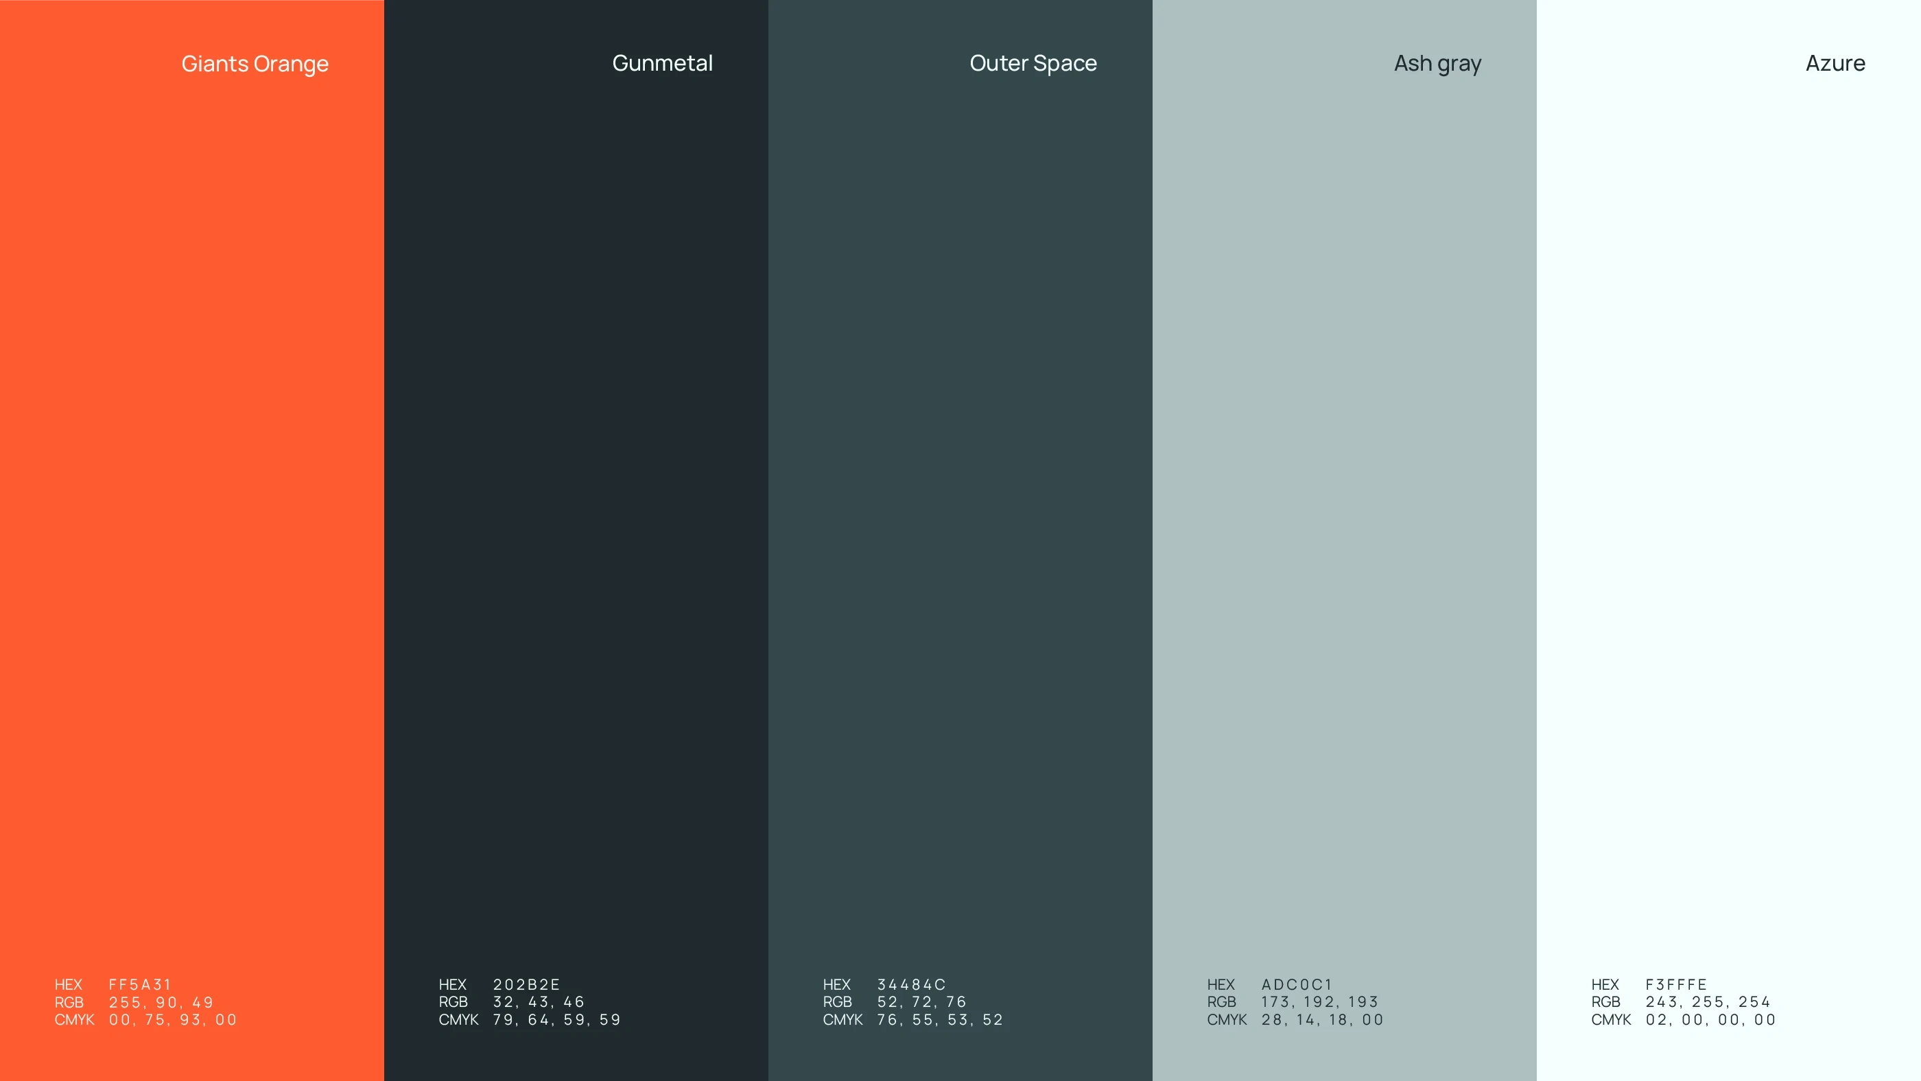Image resolution: width=1921 pixels, height=1081 pixels.
Task: Click the Giants Orange color swatch
Action: 191,522
